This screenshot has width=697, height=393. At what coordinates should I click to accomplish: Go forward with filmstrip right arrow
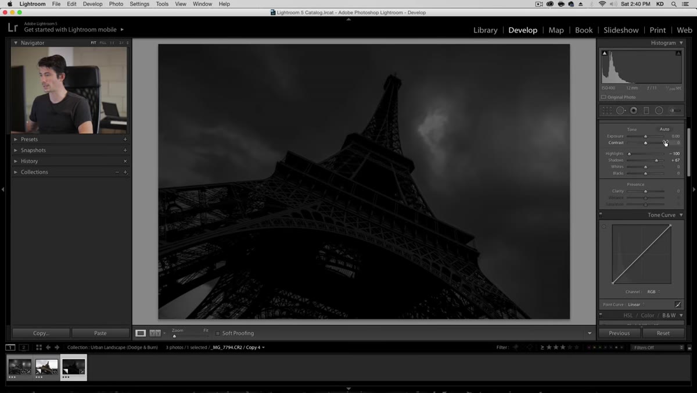pyautogui.click(x=57, y=348)
